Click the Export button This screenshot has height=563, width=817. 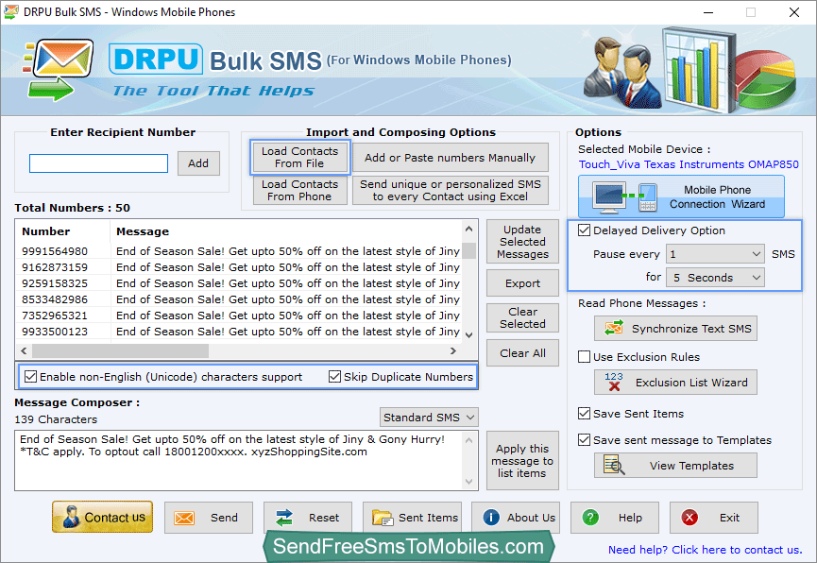tap(522, 283)
